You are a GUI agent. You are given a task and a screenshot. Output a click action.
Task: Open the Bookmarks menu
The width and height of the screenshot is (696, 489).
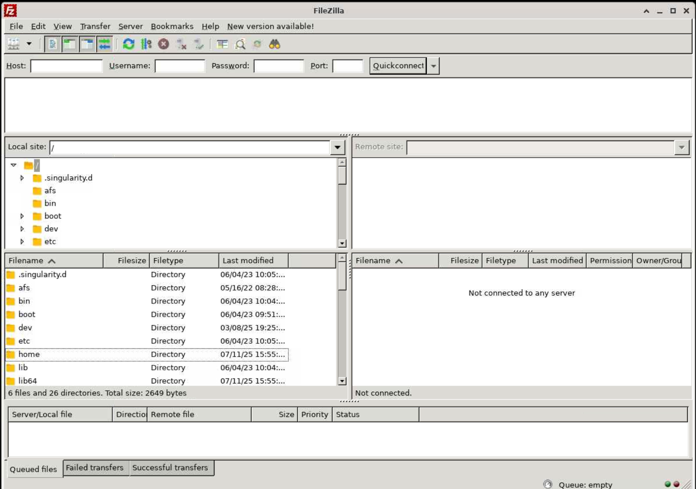(172, 26)
